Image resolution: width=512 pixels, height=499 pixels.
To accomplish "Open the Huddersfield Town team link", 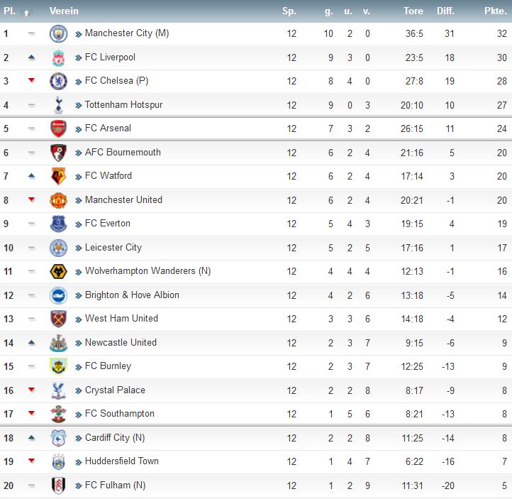I will tap(122, 461).
